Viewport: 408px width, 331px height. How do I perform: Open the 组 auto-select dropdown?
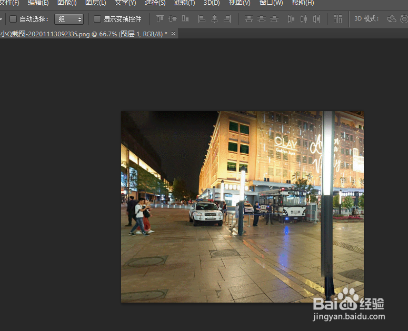(x=69, y=19)
